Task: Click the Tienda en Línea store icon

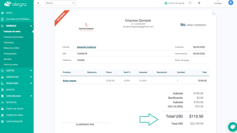Action: [x=2, y=115]
